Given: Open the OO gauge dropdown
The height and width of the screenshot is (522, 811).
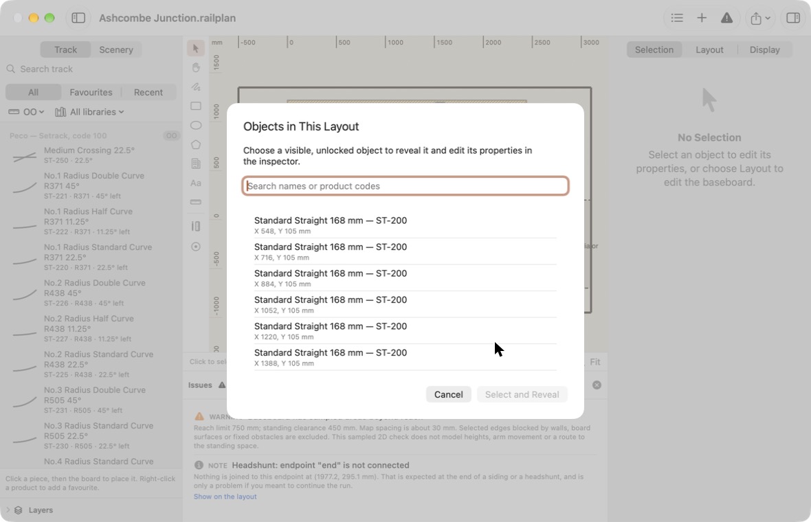Looking at the screenshot, I should click(26, 112).
